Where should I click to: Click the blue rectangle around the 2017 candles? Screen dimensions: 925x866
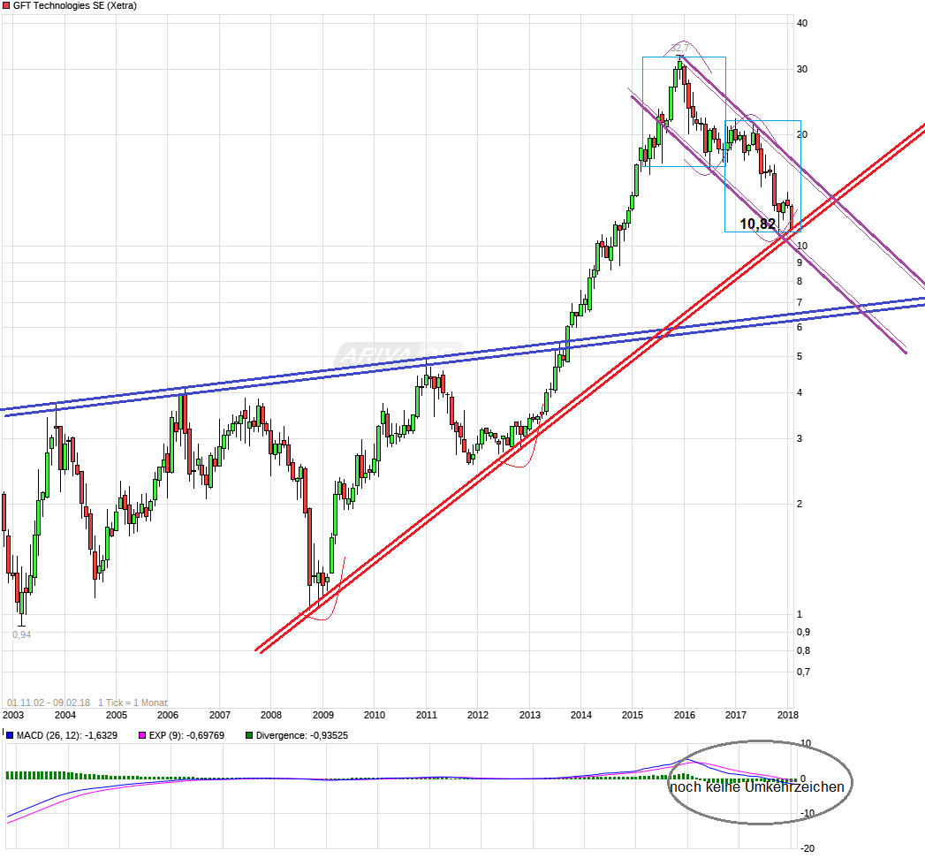pos(763,174)
